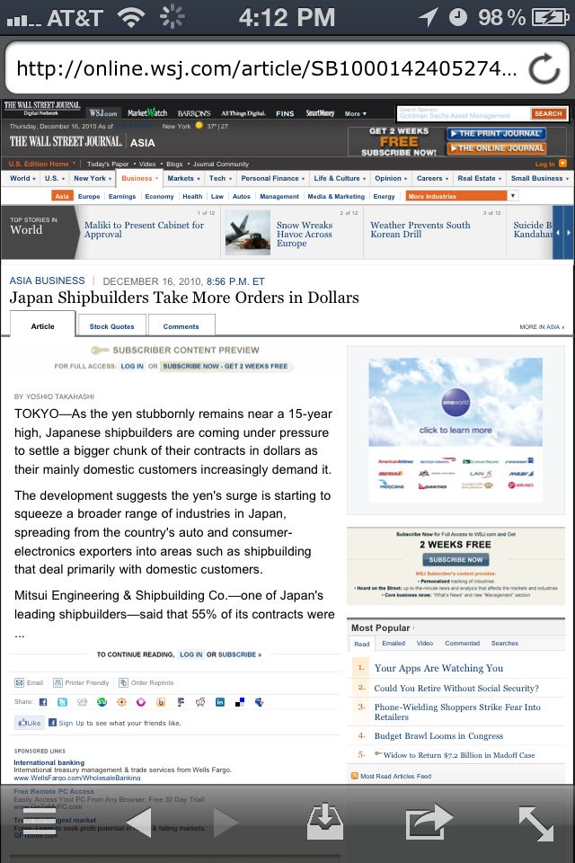Tap the reload page icon
575x863 pixels.
click(x=544, y=69)
